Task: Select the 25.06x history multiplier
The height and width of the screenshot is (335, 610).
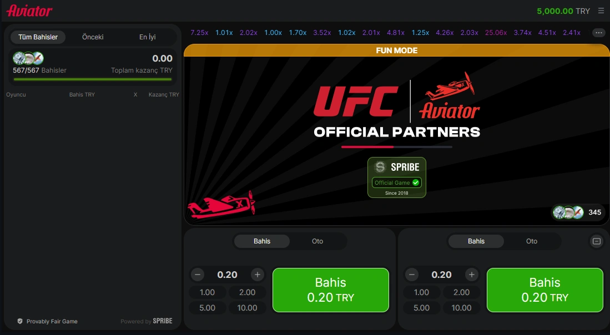Action: point(496,33)
